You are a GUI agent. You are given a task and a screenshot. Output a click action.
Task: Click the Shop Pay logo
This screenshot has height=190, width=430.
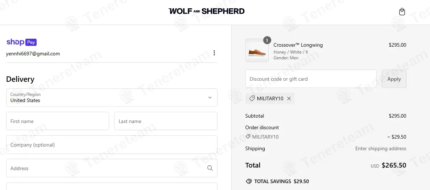(x=21, y=42)
